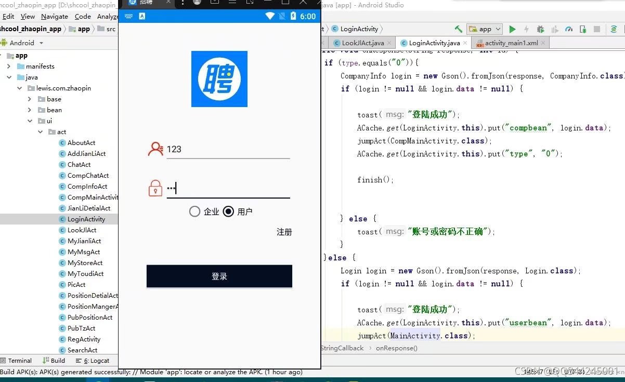The width and height of the screenshot is (625, 382).
Task: Expand the base package
Action: [30, 99]
